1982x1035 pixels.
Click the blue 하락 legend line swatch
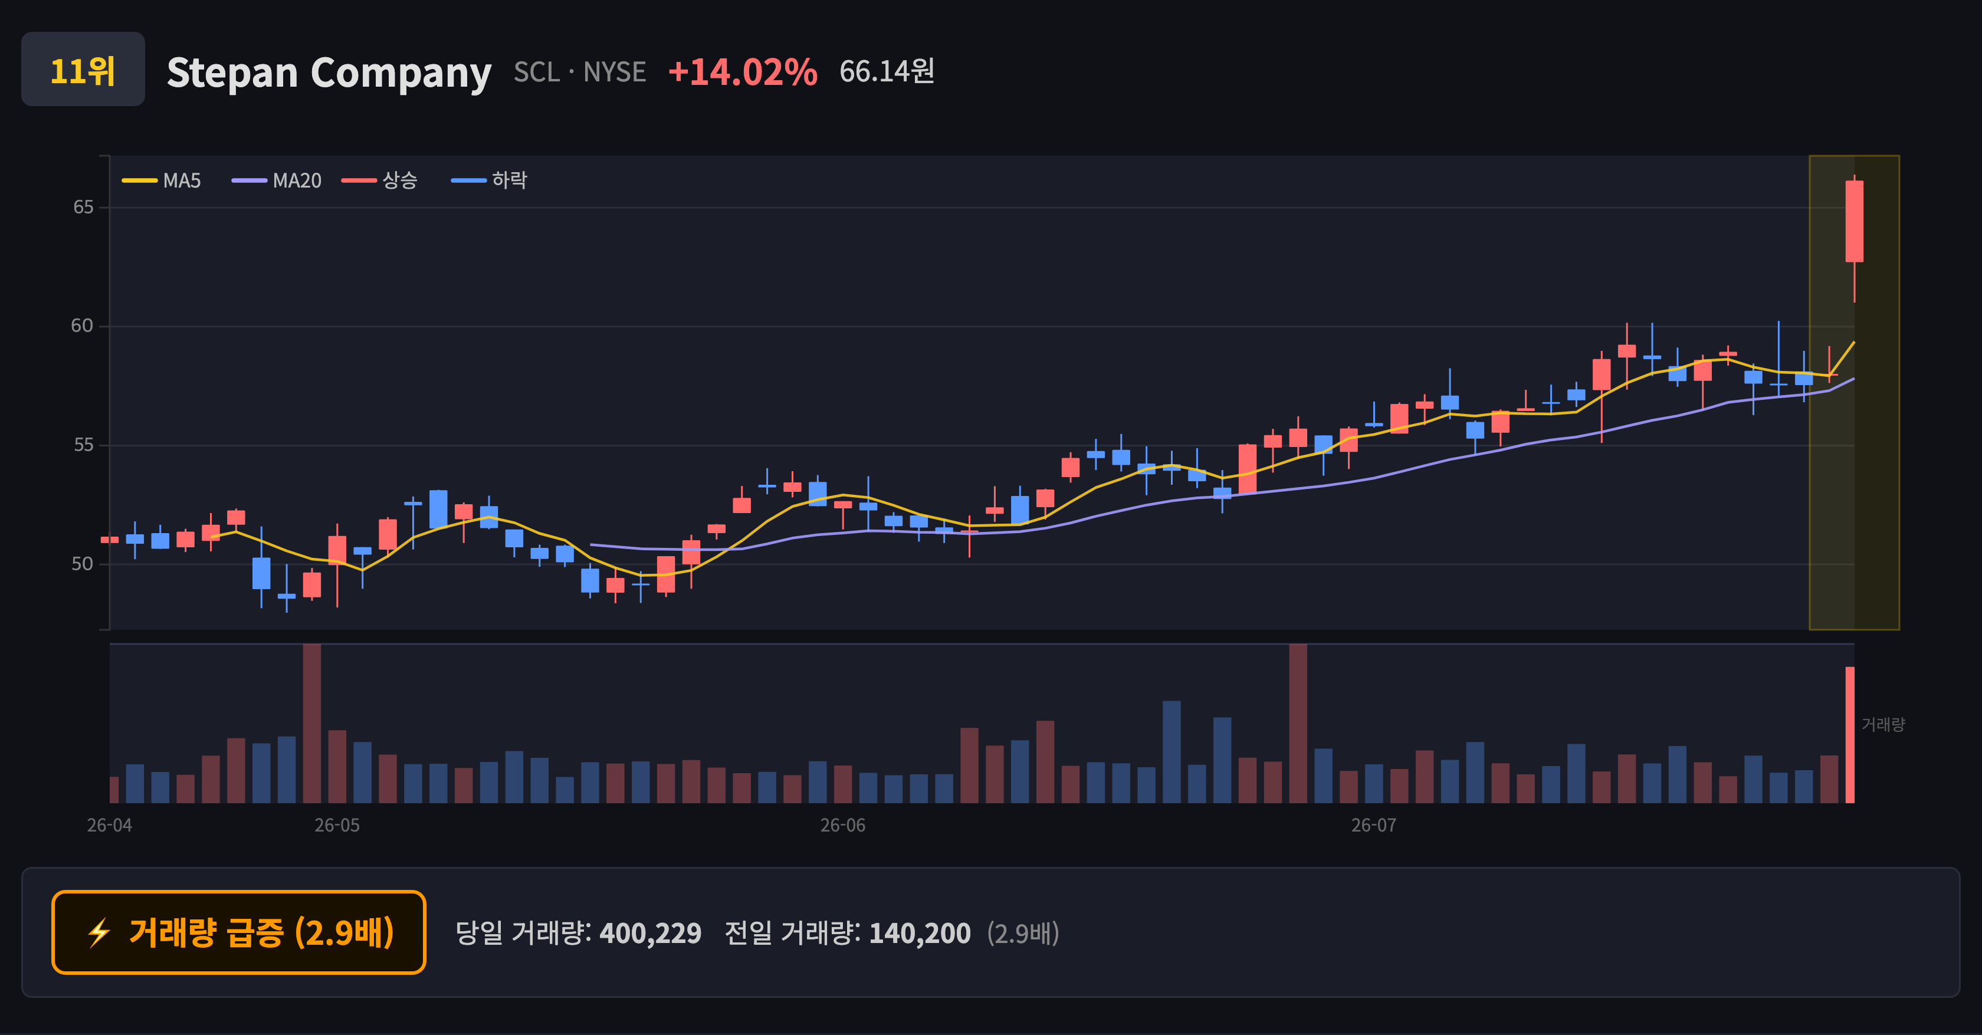tap(468, 180)
